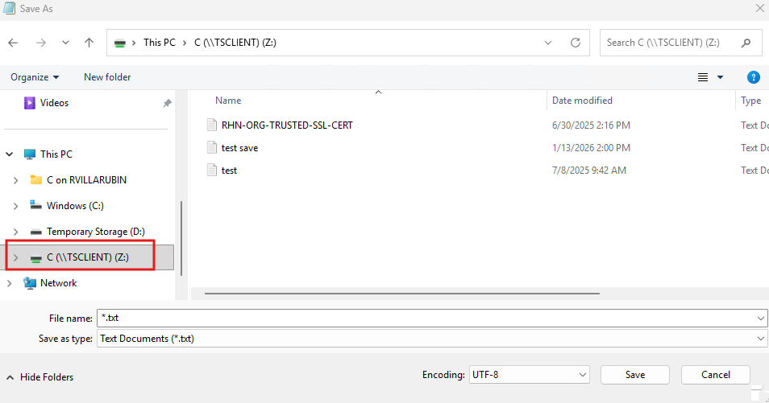Image resolution: width=769 pixels, height=403 pixels.
Task: Click the Back navigation arrow
Action: [x=14, y=43]
